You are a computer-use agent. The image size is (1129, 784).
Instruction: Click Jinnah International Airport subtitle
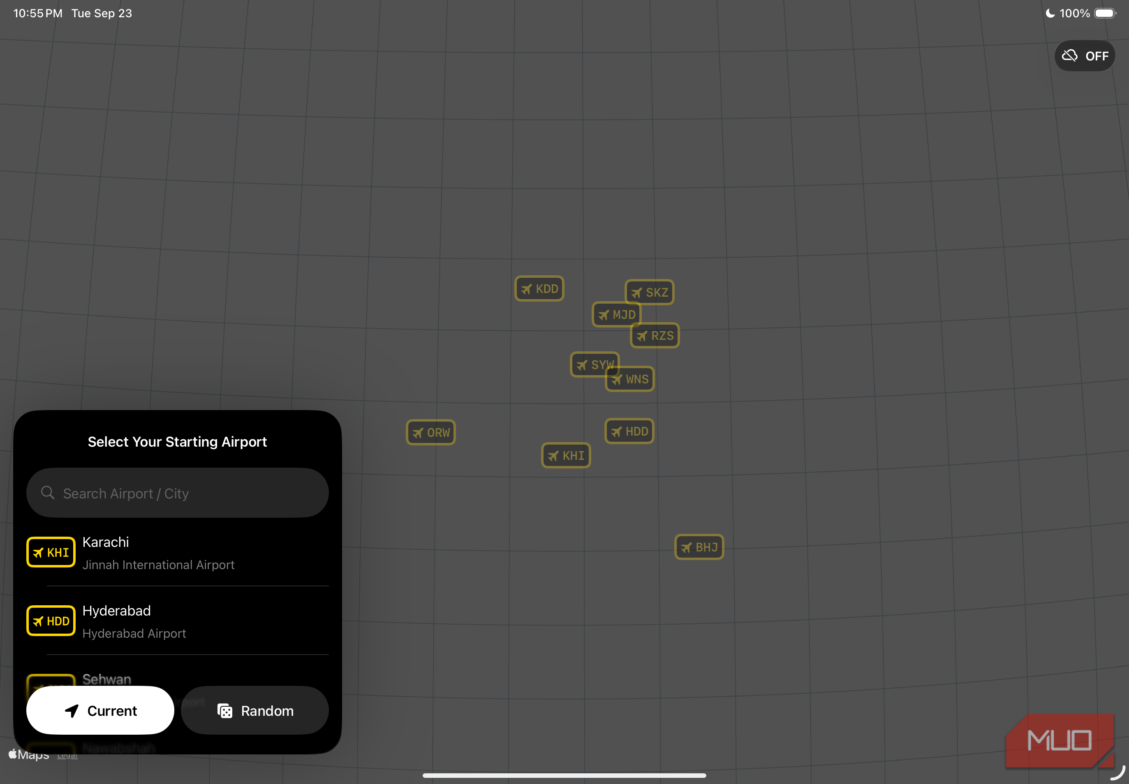(x=158, y=565)
